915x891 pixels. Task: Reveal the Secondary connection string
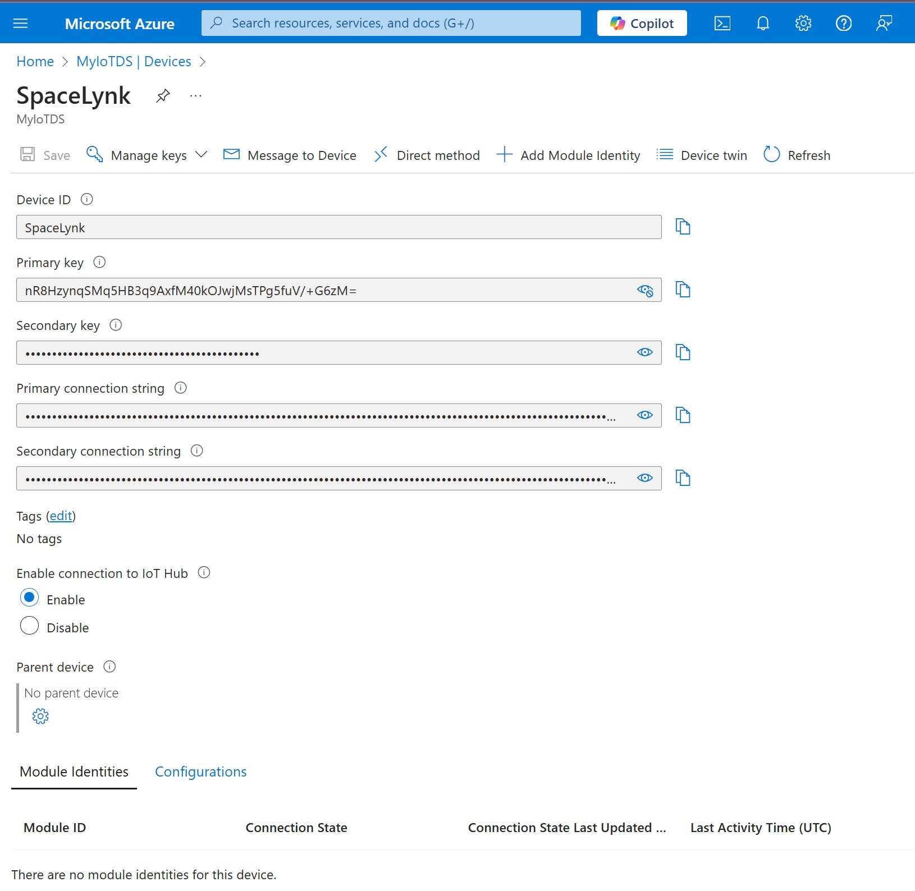point(645,478)
